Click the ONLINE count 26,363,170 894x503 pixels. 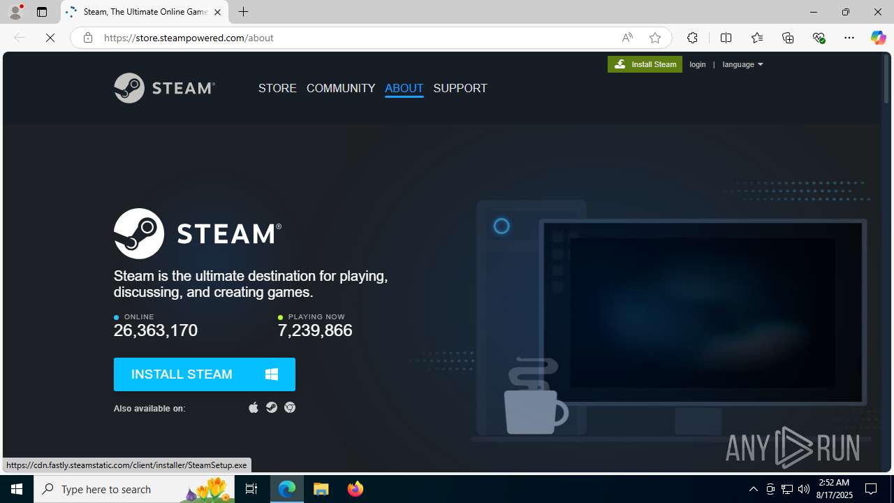coord(156,330)
